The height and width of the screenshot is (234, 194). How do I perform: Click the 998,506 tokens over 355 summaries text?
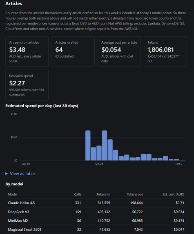tap(27, 92)
